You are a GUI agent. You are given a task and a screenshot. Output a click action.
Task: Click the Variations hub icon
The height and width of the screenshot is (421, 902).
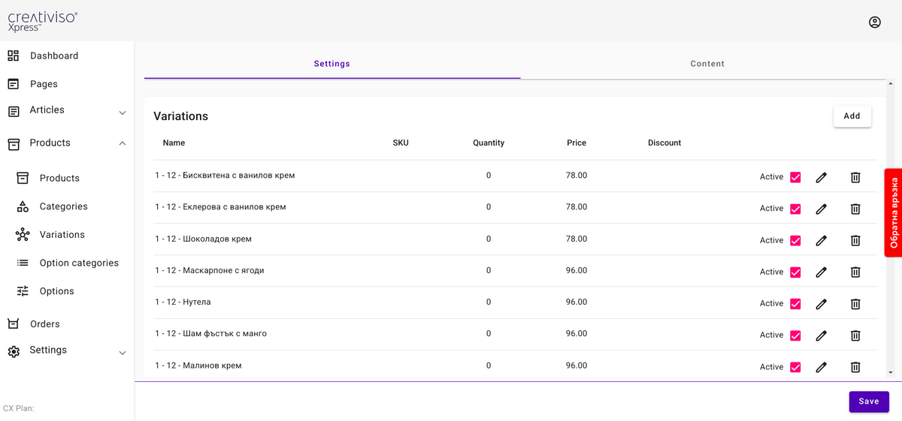[23, 235]
